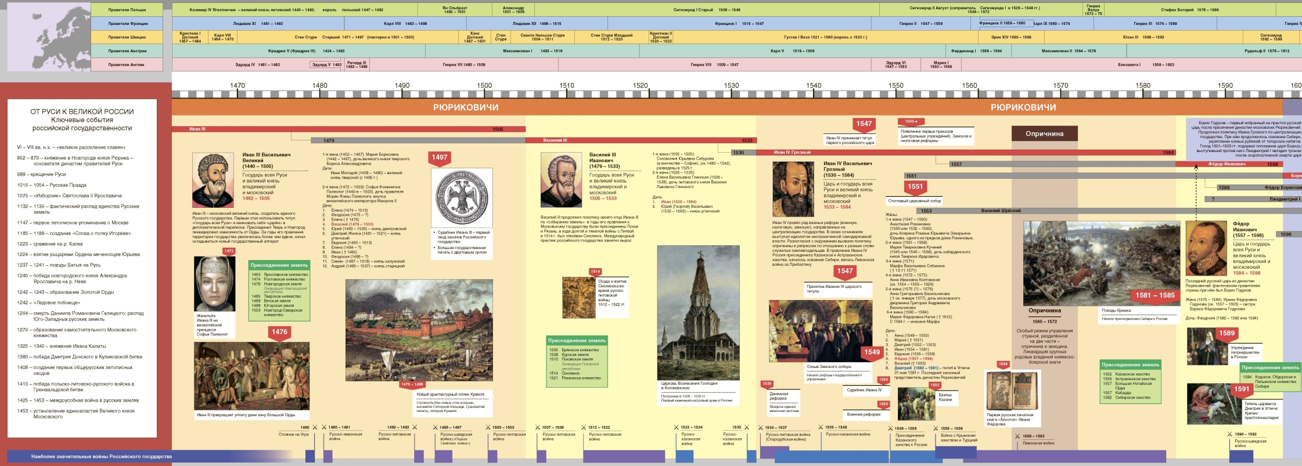Screen dimensions: 1302x466
Task: Click the crossed swords icon beside 1480–1481
Action: coord(323,427)
